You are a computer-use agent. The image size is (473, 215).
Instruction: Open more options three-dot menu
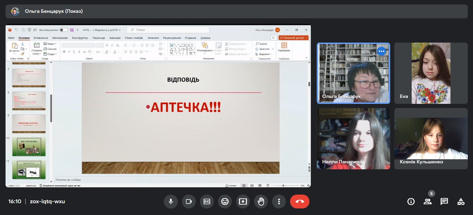tap(279, 201)
